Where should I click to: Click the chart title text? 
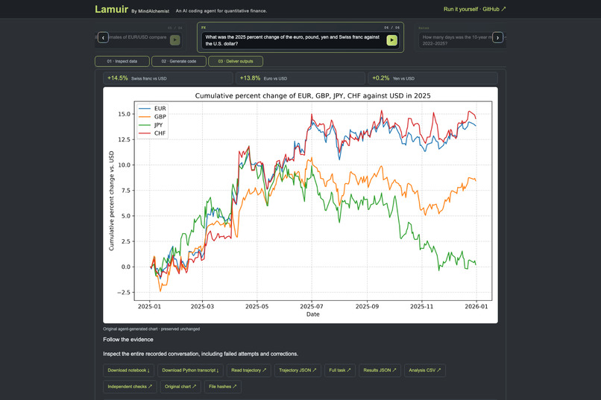[x=312, y=95]
